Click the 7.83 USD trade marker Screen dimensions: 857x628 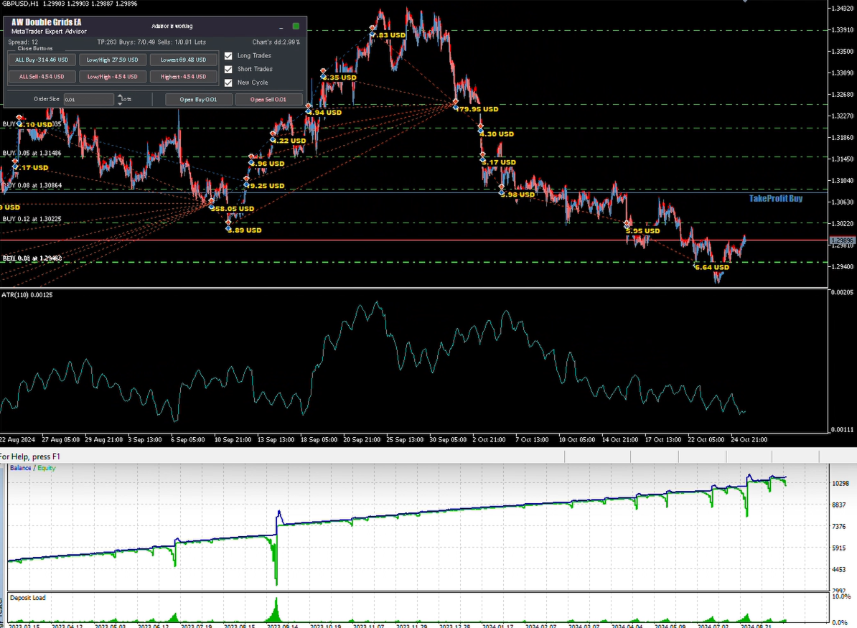(x=388, y=35)
